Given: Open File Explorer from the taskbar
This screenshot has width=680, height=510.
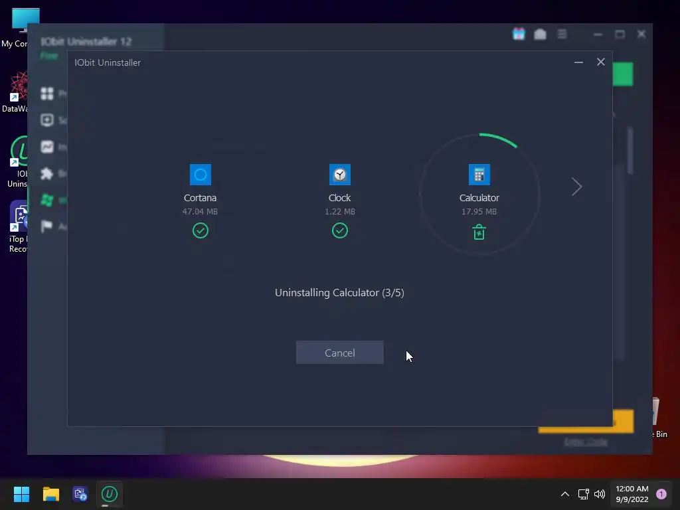Looking at the screenshot, I should click(50, 494).
